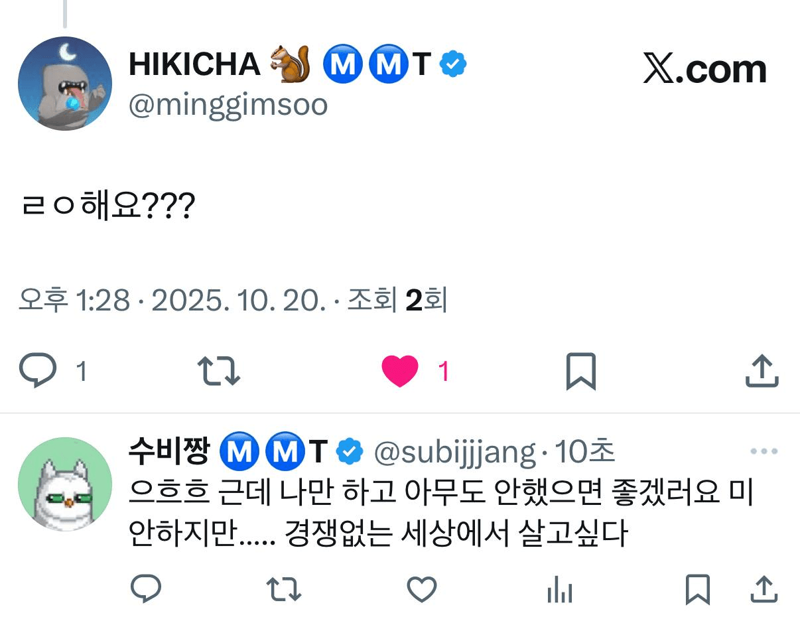Click the HIKICHA display name
Screen dimensions: 800x631
click(194, 64)
